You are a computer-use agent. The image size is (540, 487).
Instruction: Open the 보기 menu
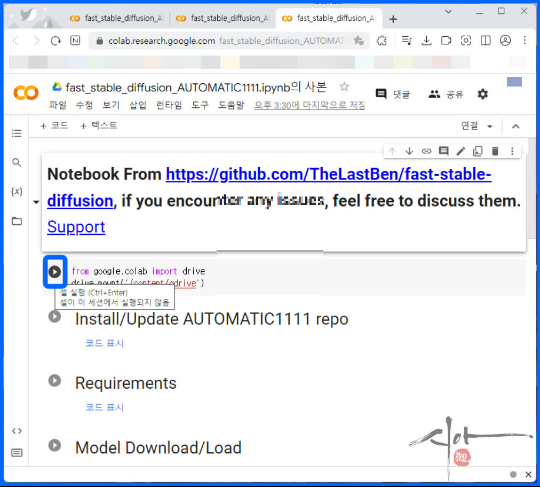tap(111, 105)
